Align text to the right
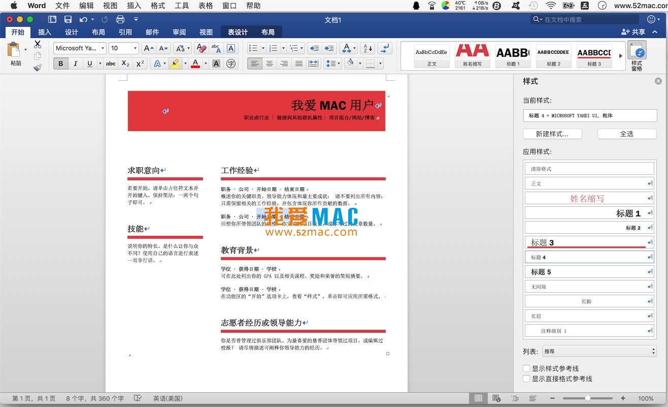Viewport: 668px width, 407px height. [284, 64]
